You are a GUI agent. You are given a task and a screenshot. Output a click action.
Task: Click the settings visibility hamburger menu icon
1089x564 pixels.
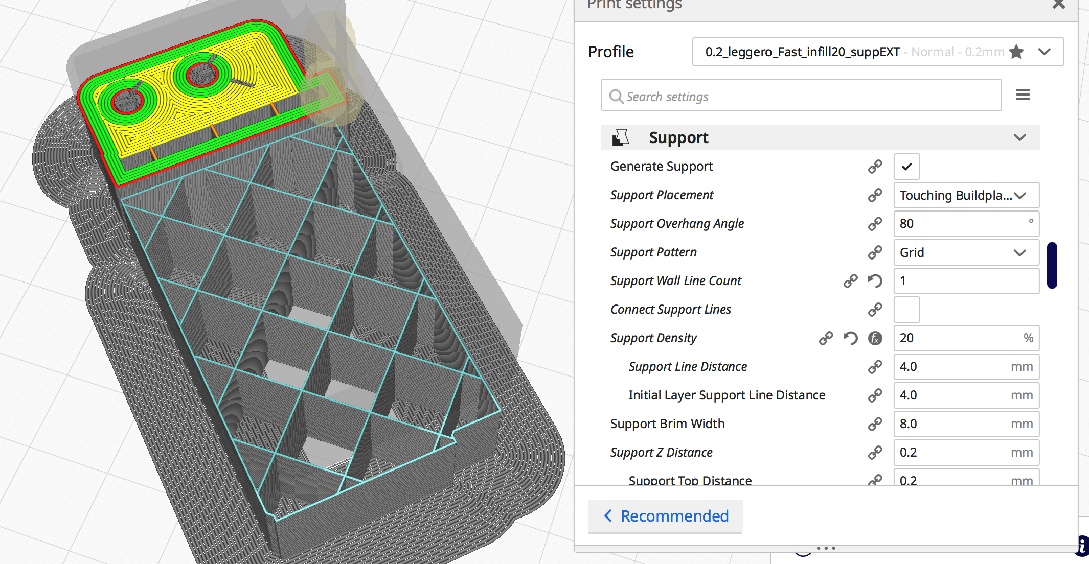1023,95
